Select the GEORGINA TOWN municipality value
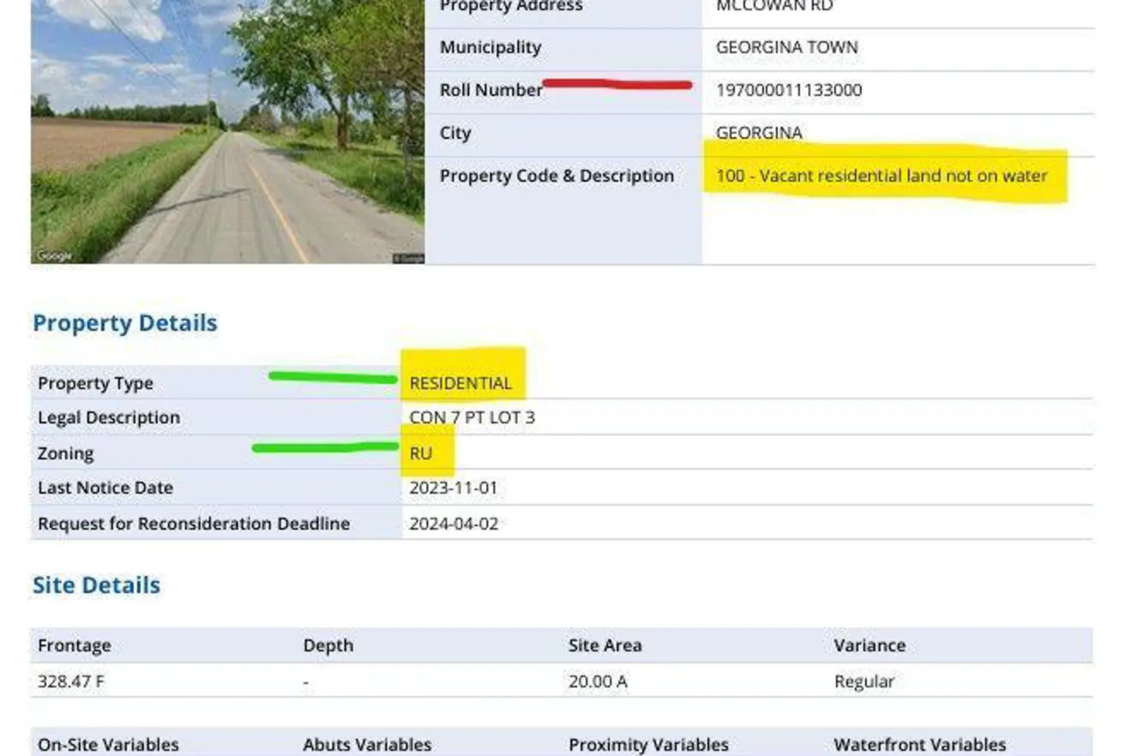 click(x=786, y=47)
